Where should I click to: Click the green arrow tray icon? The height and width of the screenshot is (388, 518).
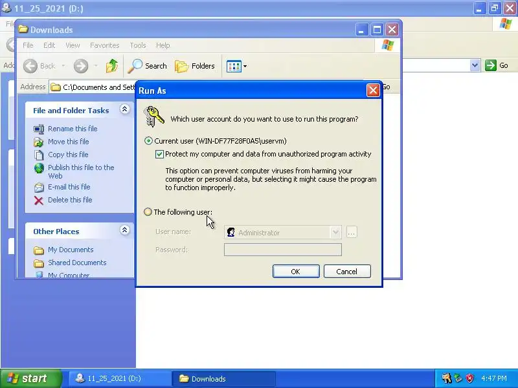pos(458,378)
